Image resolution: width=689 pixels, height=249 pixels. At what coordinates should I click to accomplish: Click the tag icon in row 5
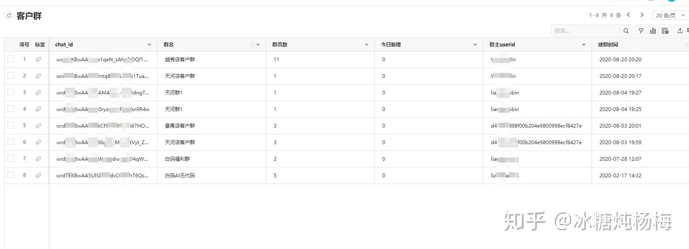tap(38, 126)
